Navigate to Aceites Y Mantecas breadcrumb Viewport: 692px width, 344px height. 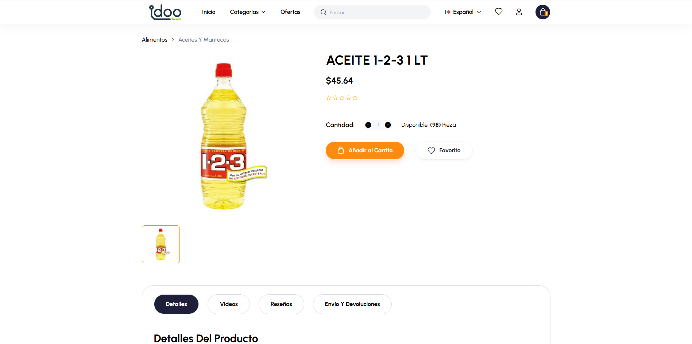coord(204,40)
